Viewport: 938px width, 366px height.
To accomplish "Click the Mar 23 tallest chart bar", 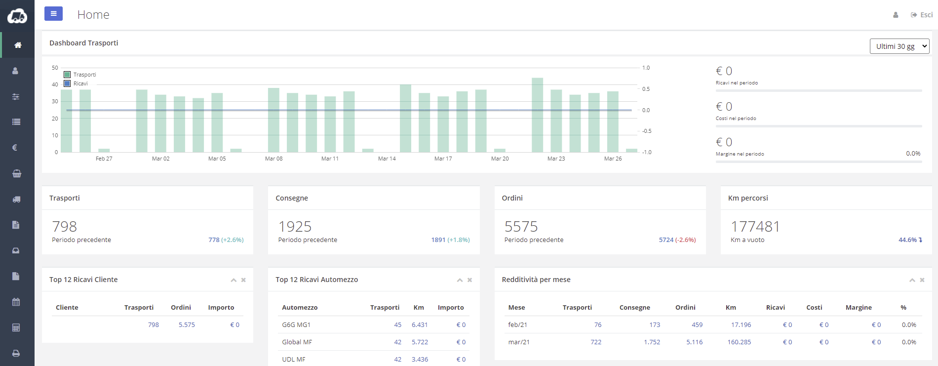I will pos(537,115).
